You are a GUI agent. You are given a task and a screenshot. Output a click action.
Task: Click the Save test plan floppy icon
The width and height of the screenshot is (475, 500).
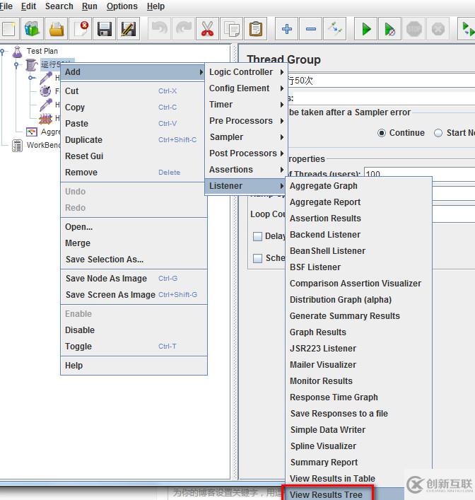(x=105, y=29)
